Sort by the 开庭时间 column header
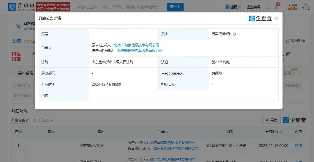The height and width of the screenshot is (162, 314). coord(274,132)
